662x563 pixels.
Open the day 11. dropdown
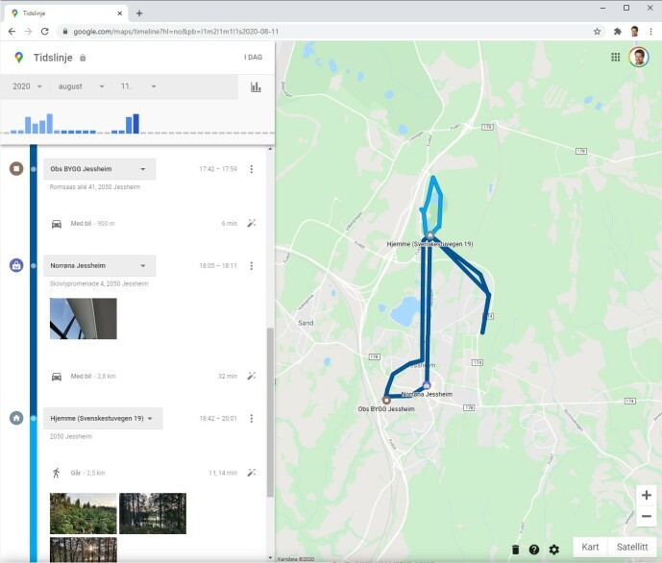point(138,86)
